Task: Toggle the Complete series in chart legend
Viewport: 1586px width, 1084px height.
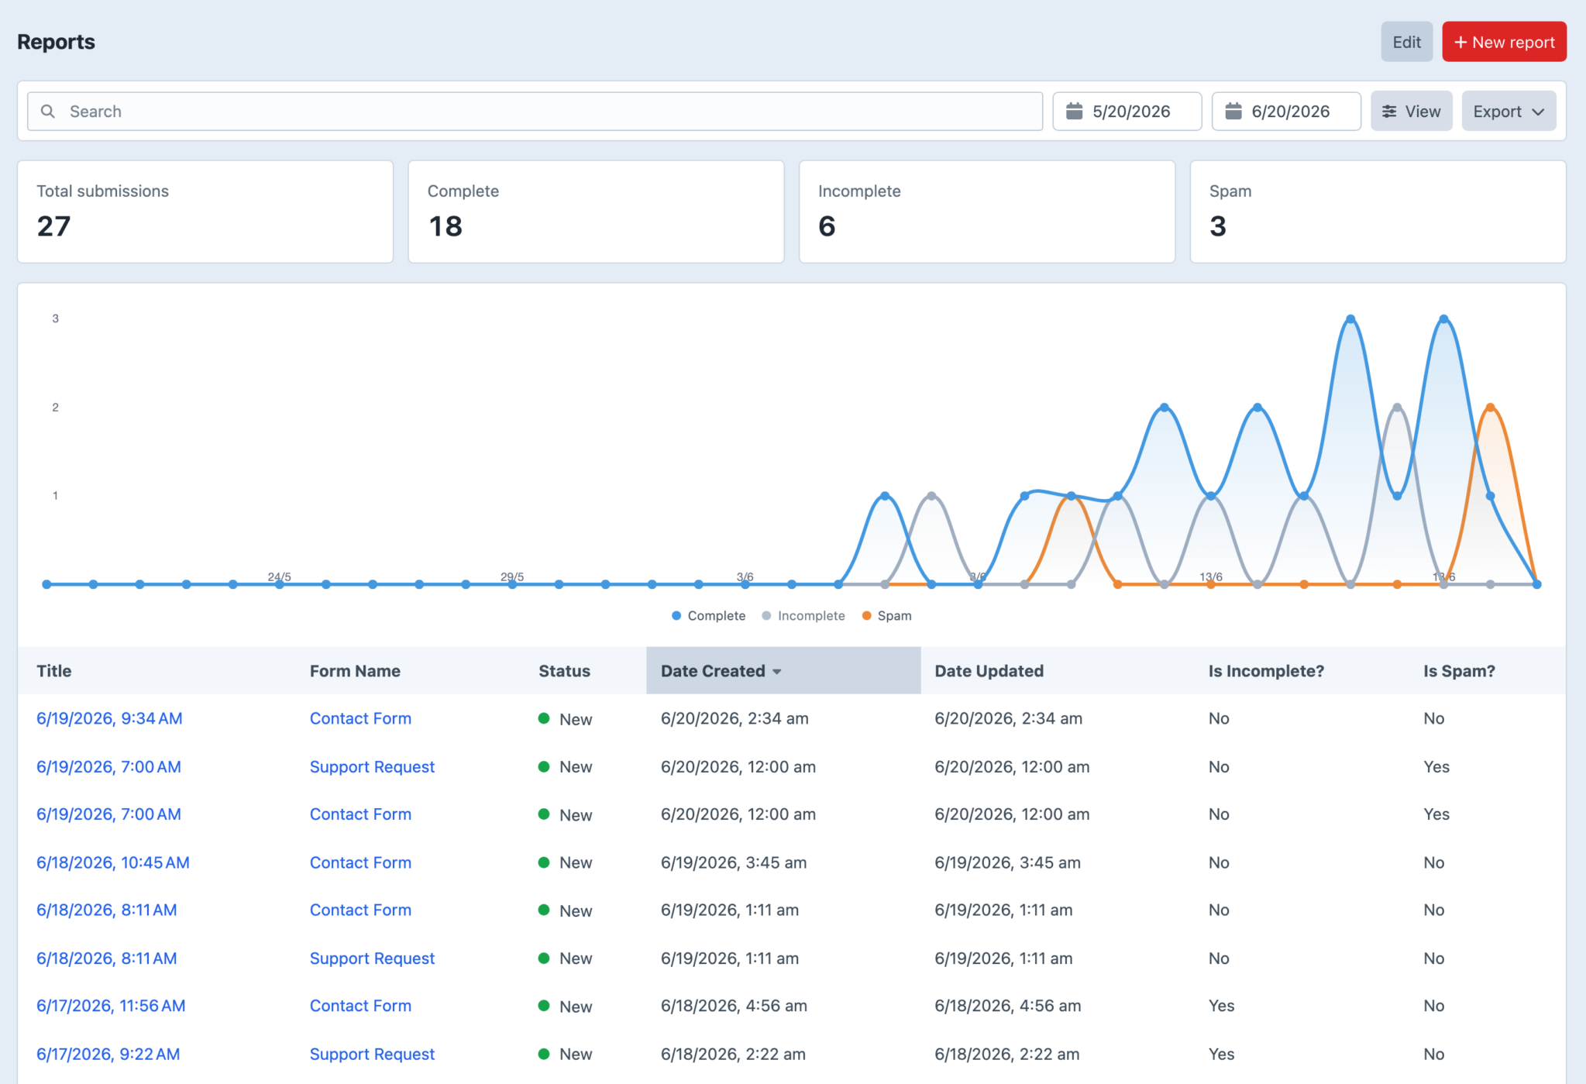Action: click(708, 616)
